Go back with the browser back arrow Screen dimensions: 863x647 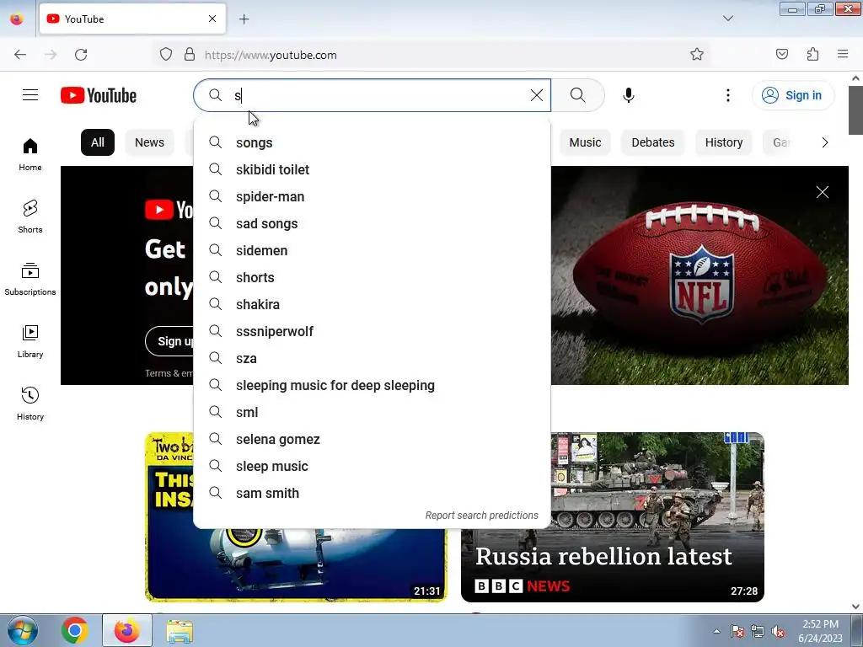pos(20,55)
